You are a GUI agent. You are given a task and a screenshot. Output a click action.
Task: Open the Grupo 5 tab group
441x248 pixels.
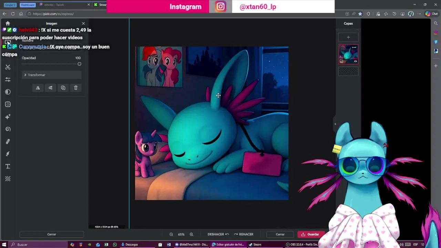10,5
